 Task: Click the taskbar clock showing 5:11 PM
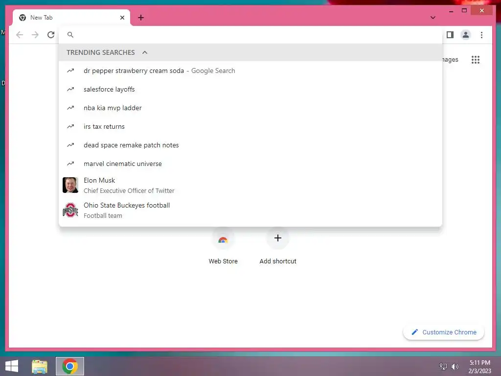point(479,367)
